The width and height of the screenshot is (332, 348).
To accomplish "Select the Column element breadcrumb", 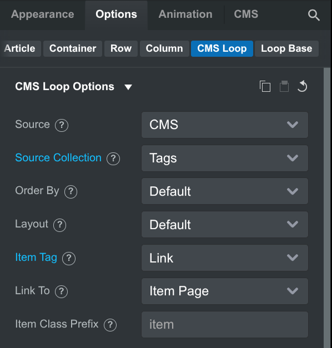I will pos(164,48).
